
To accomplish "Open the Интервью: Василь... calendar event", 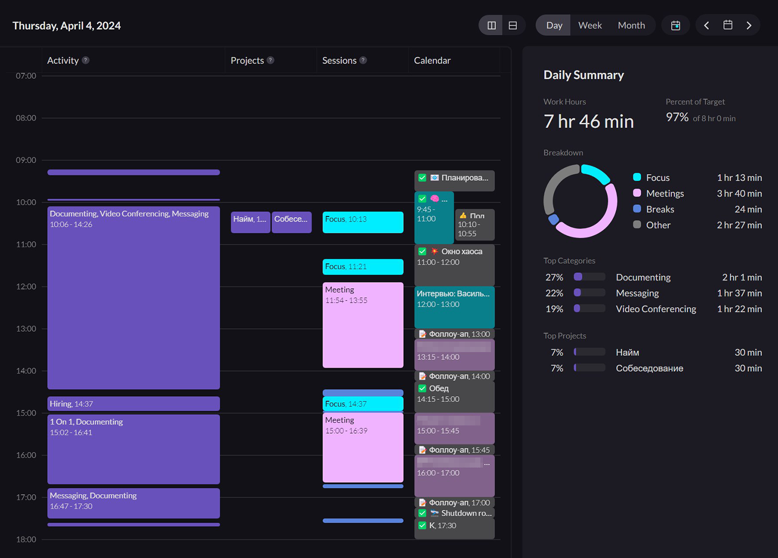I will pos(455,307).
